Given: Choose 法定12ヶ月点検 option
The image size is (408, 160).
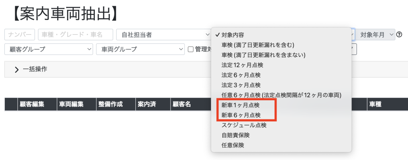Looking at the screenshot, I should coord(242,65).
